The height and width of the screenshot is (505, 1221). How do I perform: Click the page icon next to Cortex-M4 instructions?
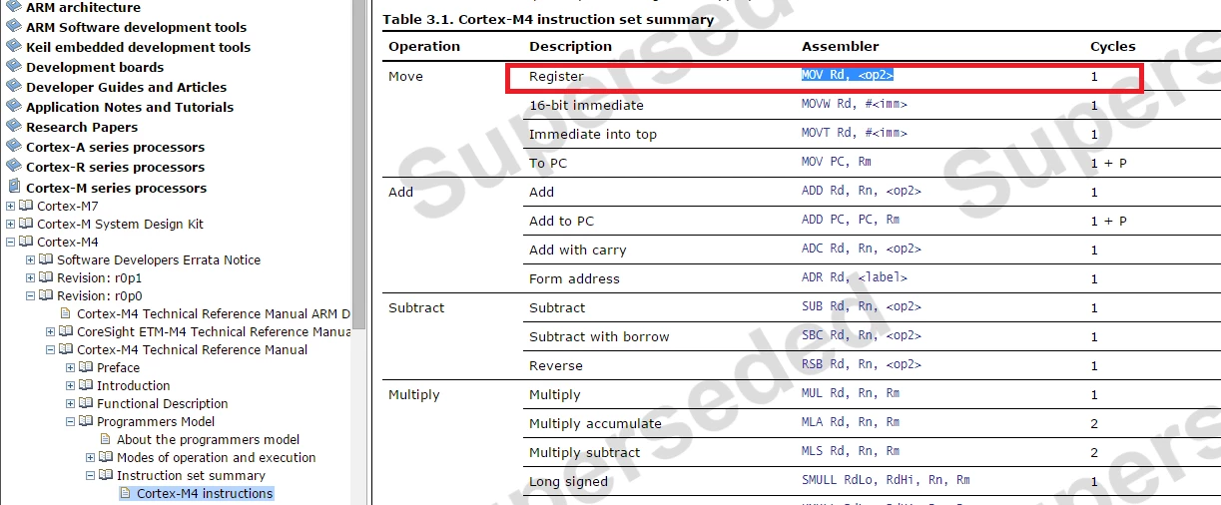click(x=126, y=493)
